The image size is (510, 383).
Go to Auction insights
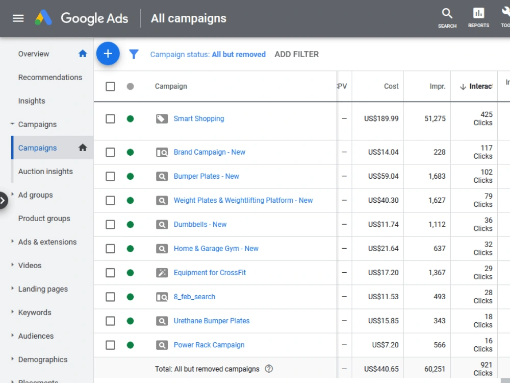[45, 171]
